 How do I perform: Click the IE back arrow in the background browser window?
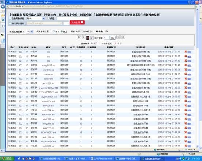pyautogui.click(x=3, y=7)
